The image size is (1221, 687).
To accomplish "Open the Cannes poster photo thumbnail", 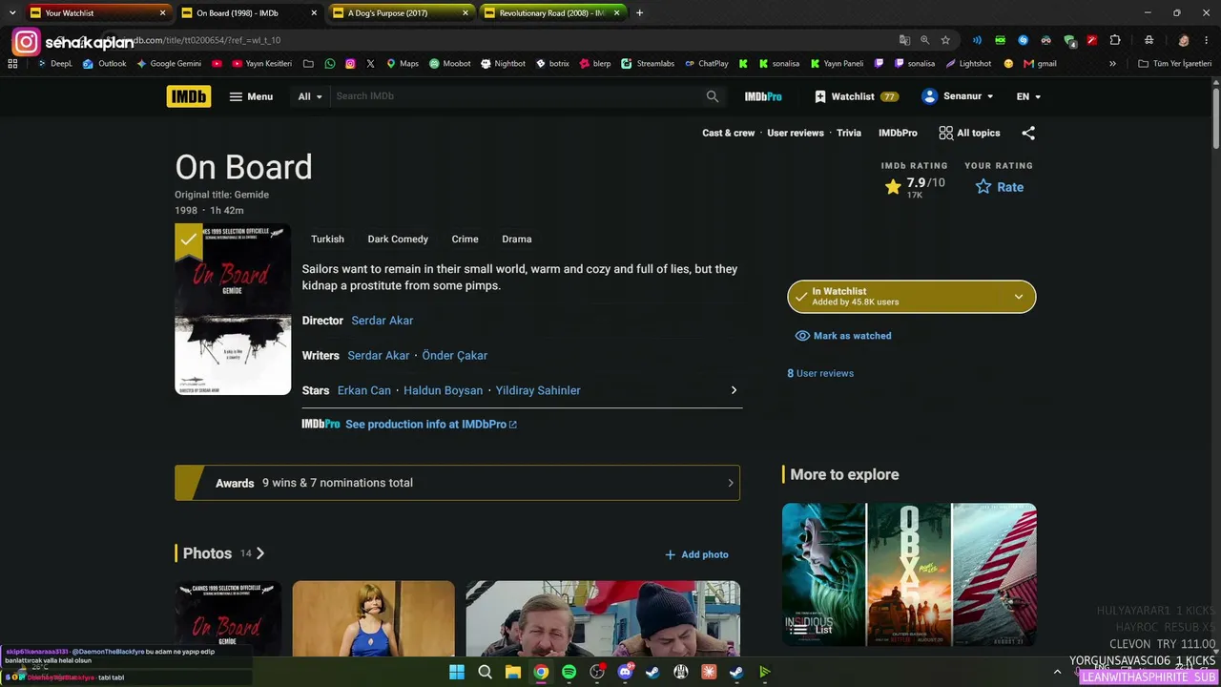I will pos(228,618).
